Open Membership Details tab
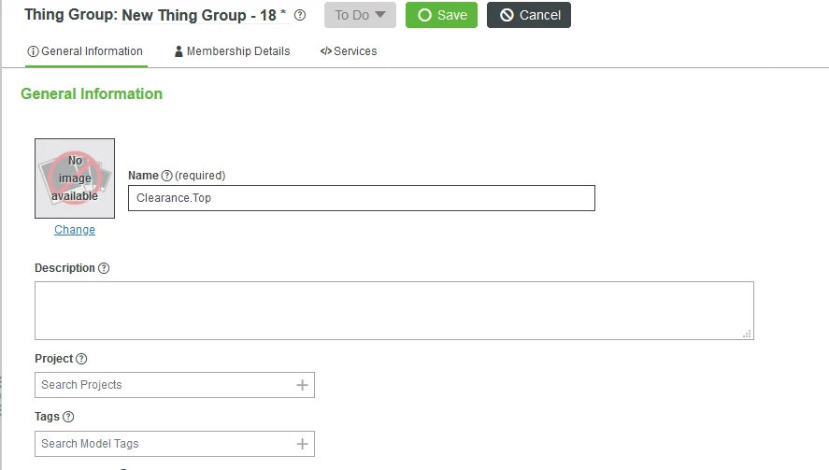Screen dimensions: 829x470 [233, 51]
